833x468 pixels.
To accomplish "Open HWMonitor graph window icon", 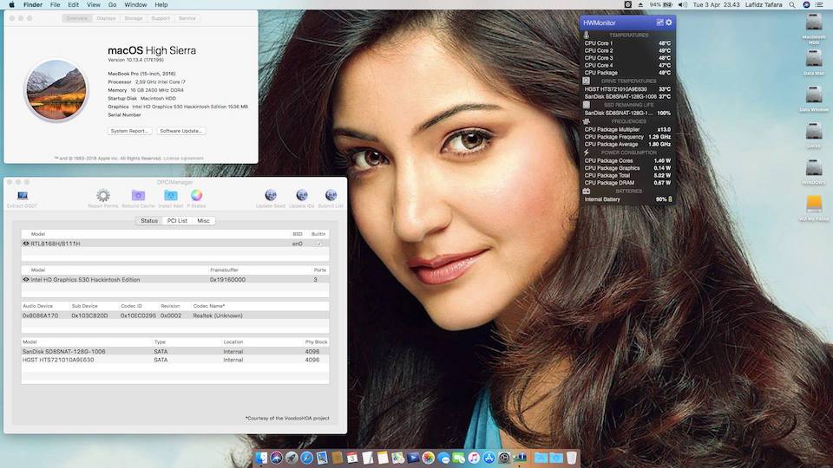I will point(659,23).
